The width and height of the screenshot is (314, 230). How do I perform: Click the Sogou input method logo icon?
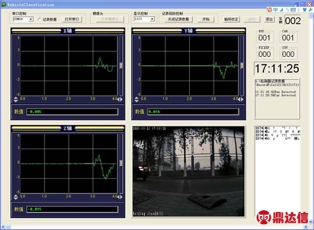(x=270, y=10)
